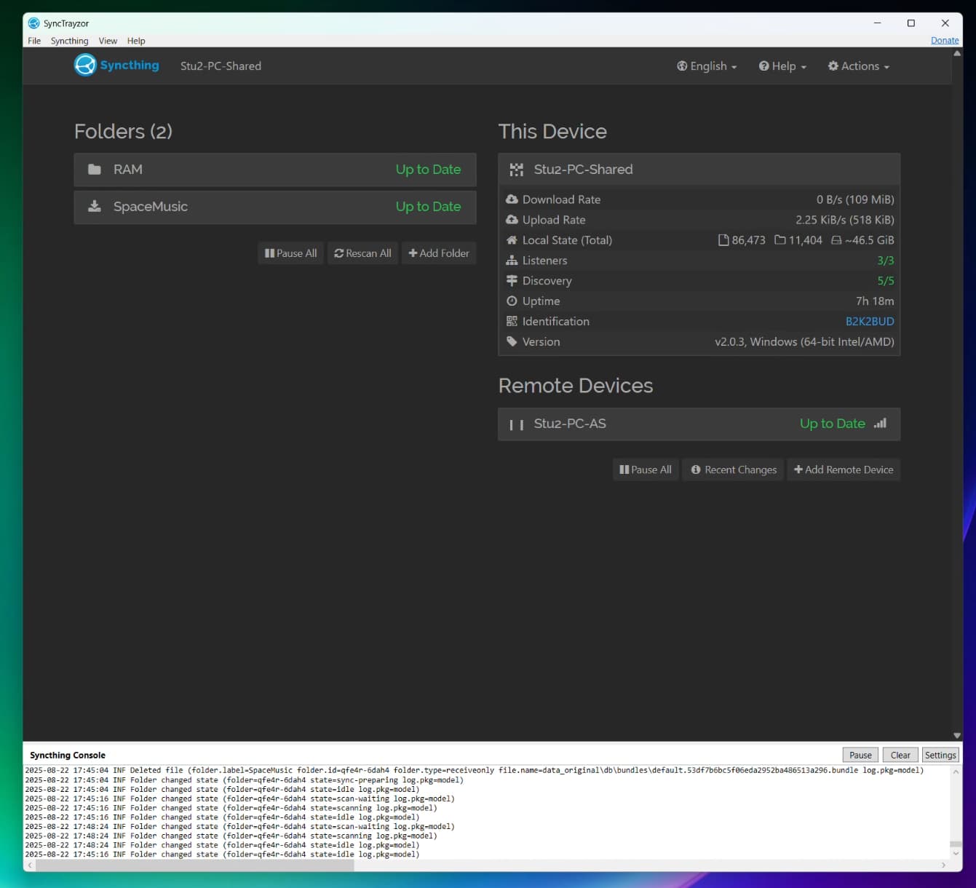Open the Help menu in menu bar
Screen dimensions: 976x888
click(136, 41)
